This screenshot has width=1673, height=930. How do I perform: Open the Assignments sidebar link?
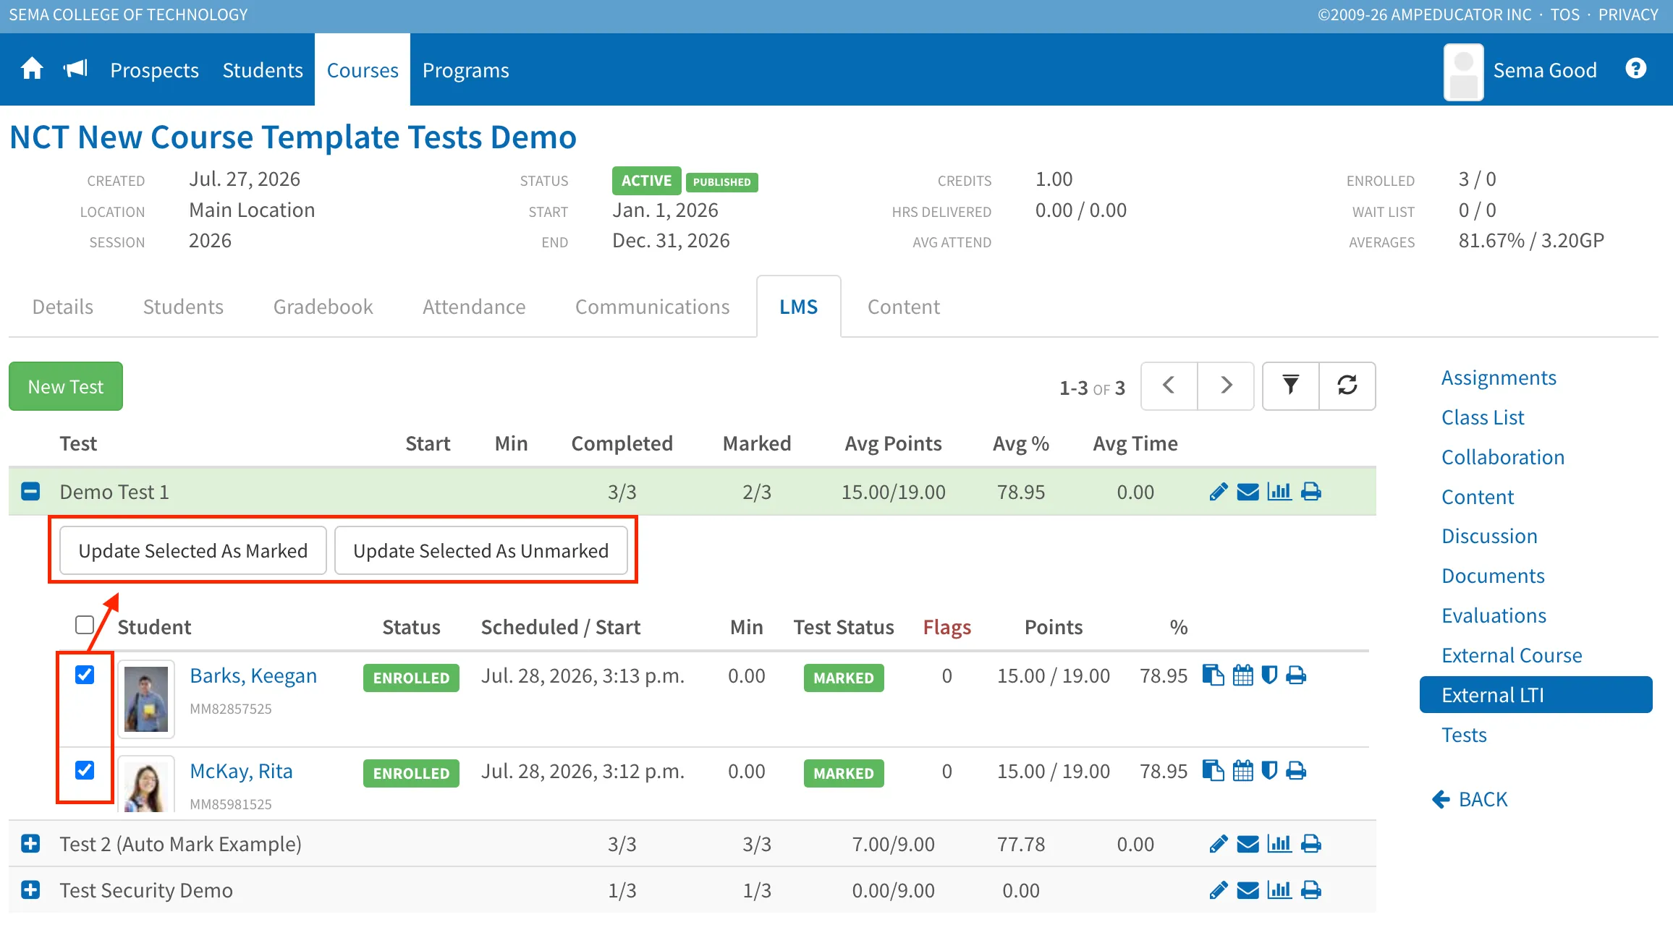point(1499,377)
